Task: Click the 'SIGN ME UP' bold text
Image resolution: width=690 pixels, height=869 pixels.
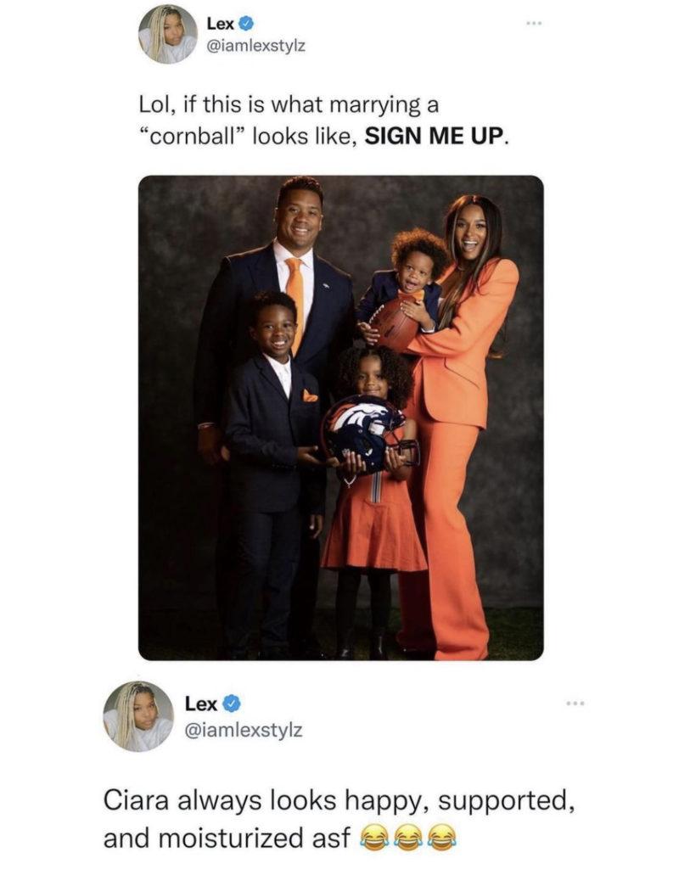Action: click(435, 136)
